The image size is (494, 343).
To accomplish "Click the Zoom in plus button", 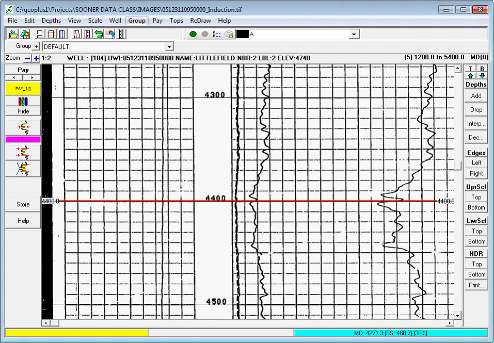I will tap(36, 58).
